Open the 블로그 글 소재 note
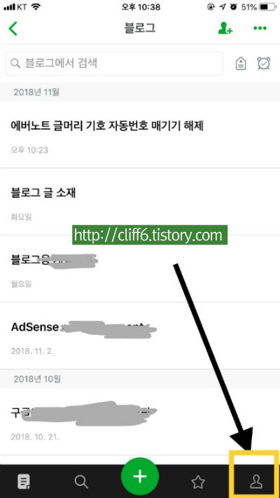The image size is (280, 498). (x=140, y=202)
